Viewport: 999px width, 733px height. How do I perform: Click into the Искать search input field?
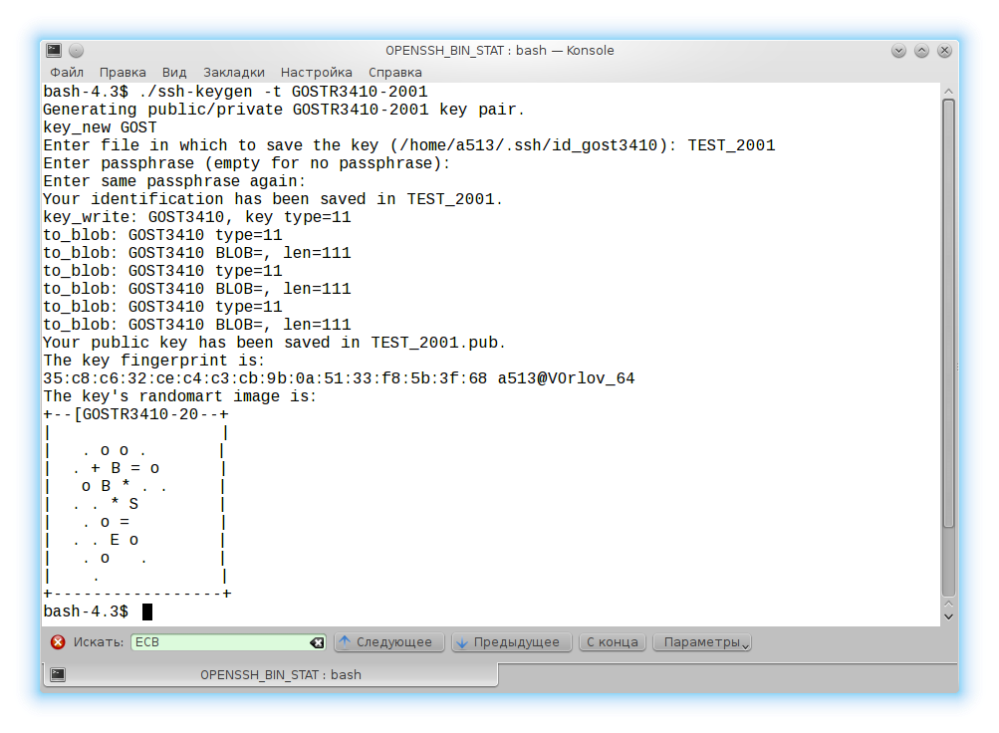219,642
